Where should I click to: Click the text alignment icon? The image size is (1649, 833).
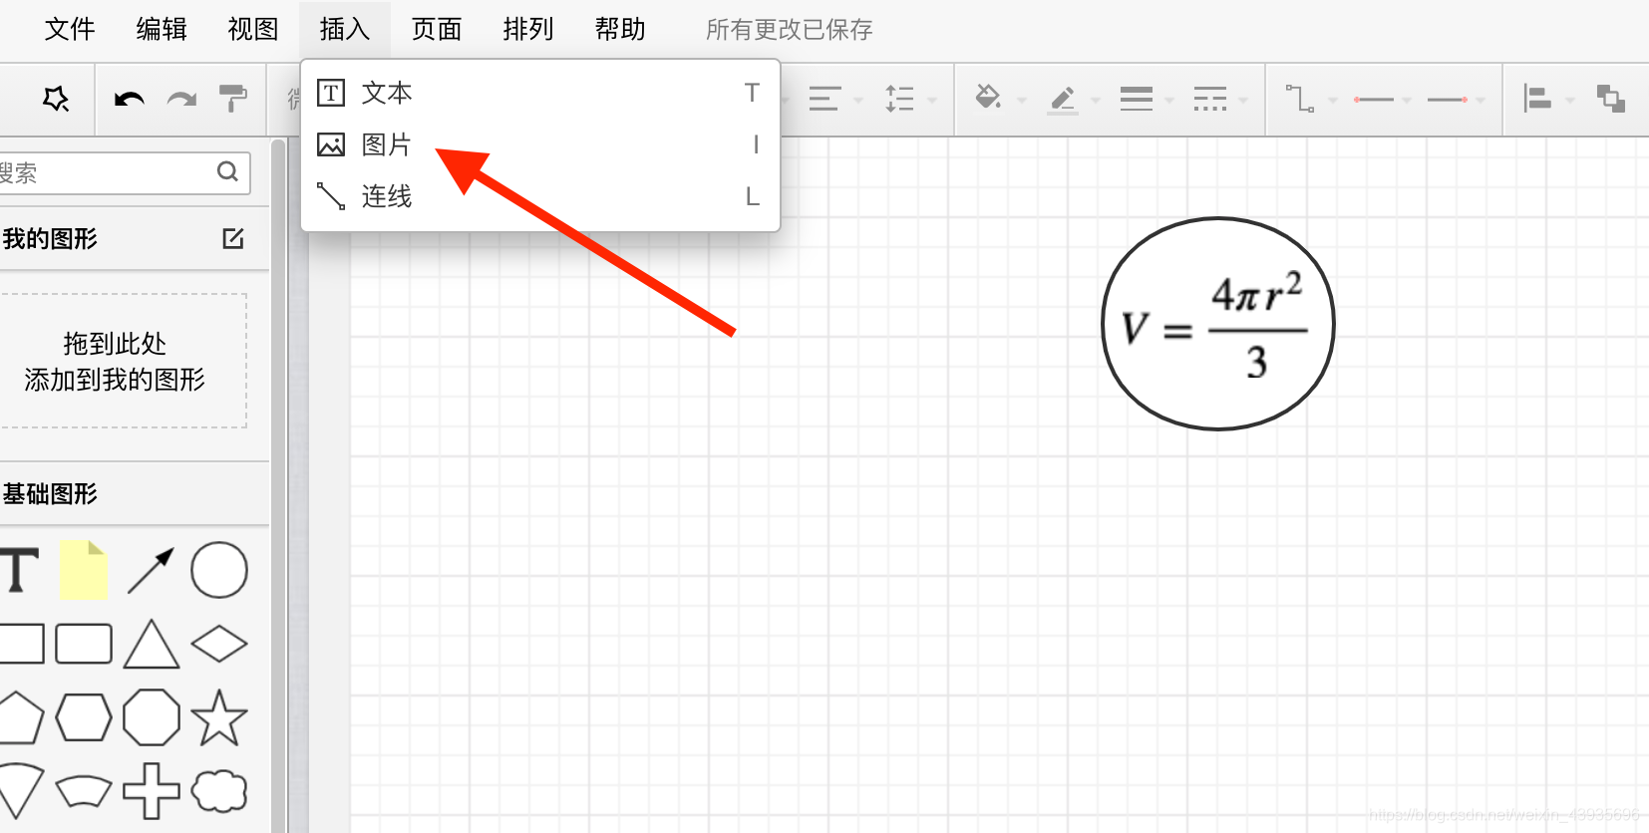coord(824,99)
